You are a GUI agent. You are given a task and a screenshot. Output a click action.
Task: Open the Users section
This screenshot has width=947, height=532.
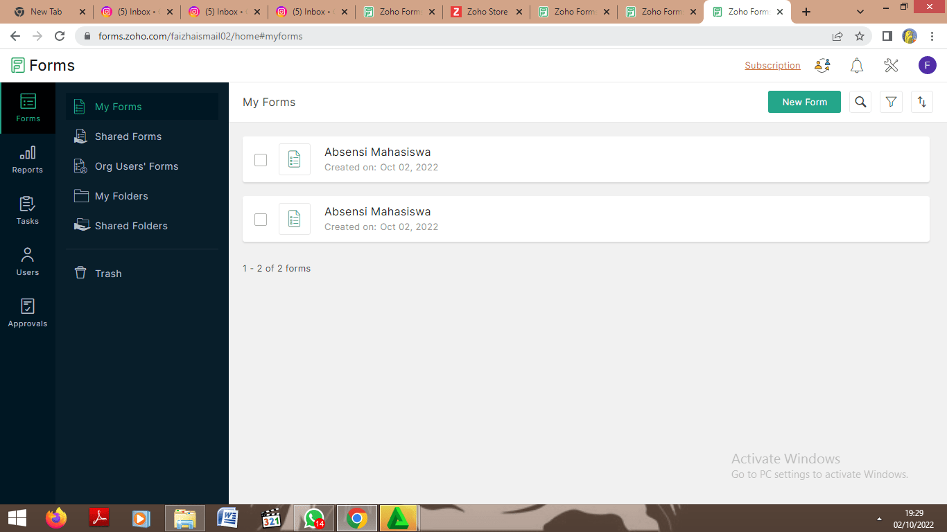tap(28, 262)
